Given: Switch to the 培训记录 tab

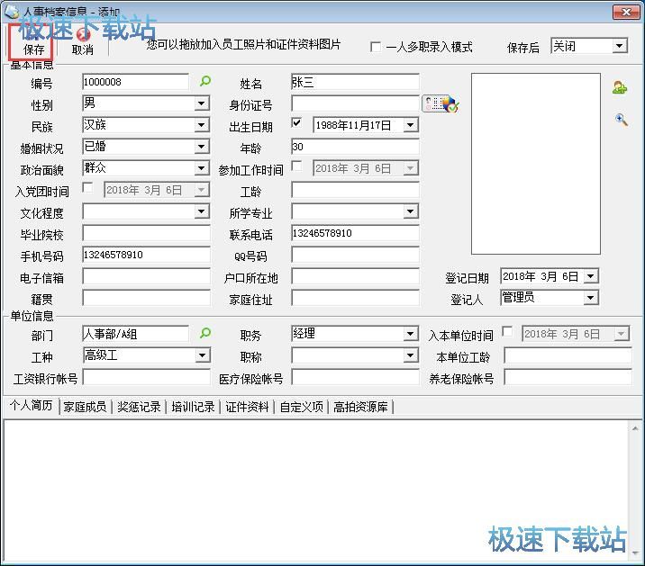Looking at the screenshot, I should click(x=193, y=407).
